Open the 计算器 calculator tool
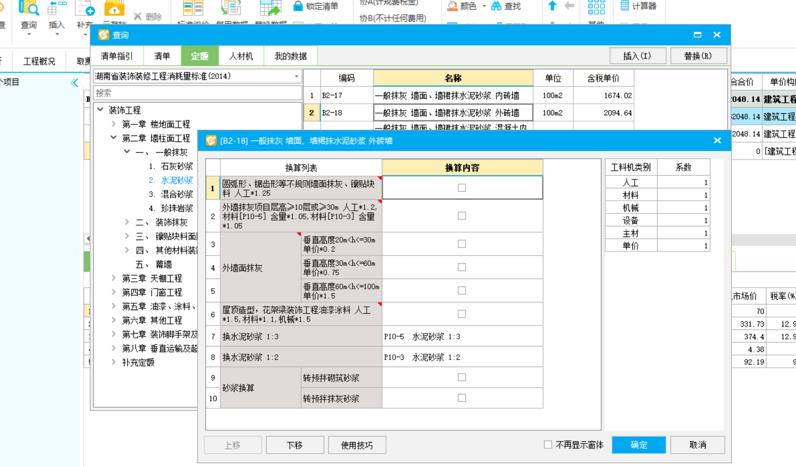Viewport: 796px width, 467px height. [x=638, y=6]
